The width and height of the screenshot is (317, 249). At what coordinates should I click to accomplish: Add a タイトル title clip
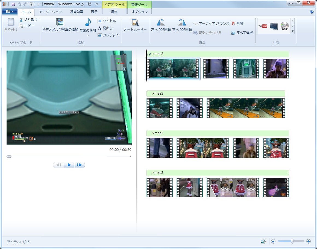(x=107, y=21)
